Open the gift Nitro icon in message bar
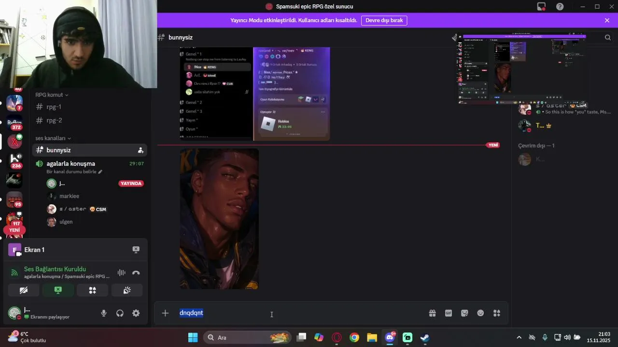 coord(432,313)
